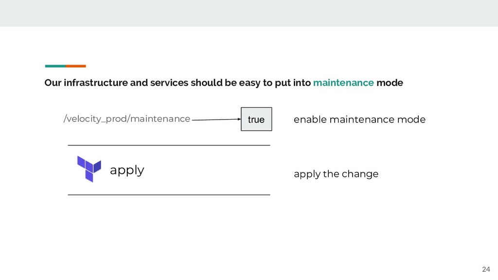Viewport: 498px width, 280px height.
Task: Click the horizontal line above Terraform apply
Action: 169,145
